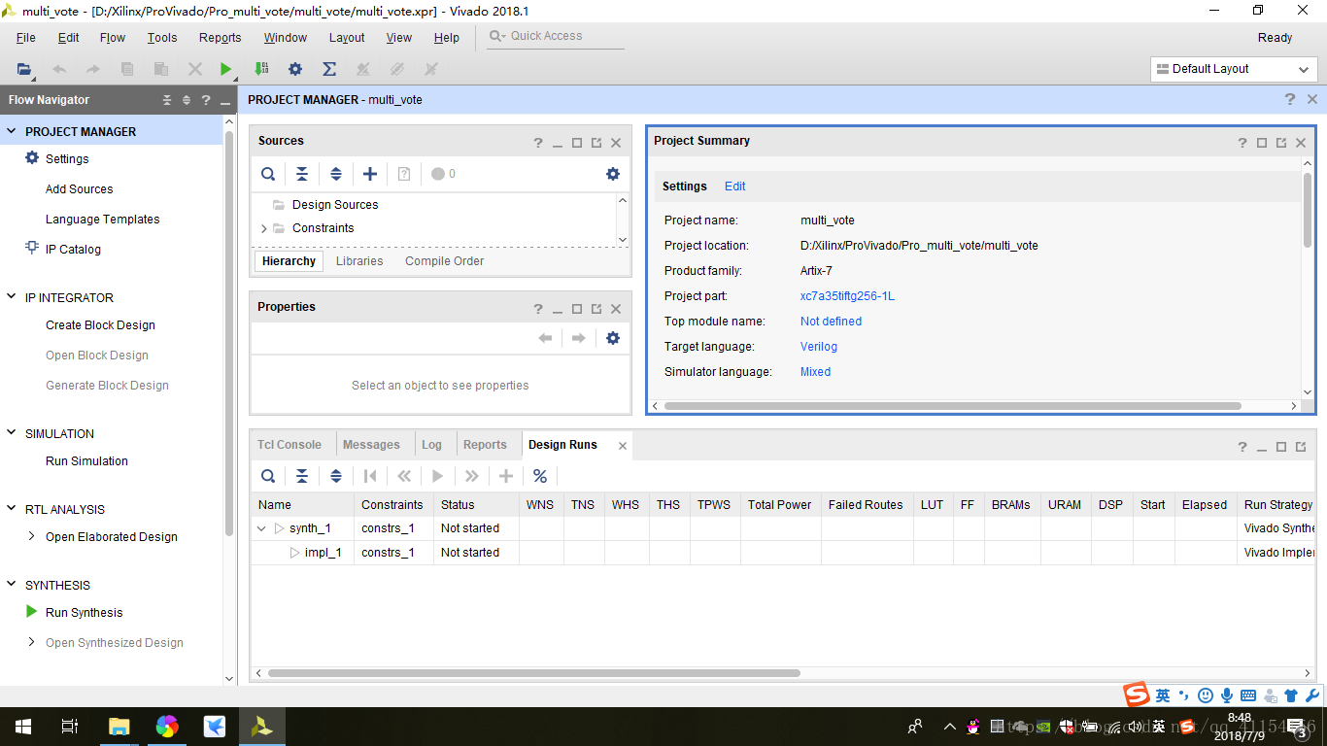
Task: Open File Explorer from taskbar
Action: pos(119,726)
